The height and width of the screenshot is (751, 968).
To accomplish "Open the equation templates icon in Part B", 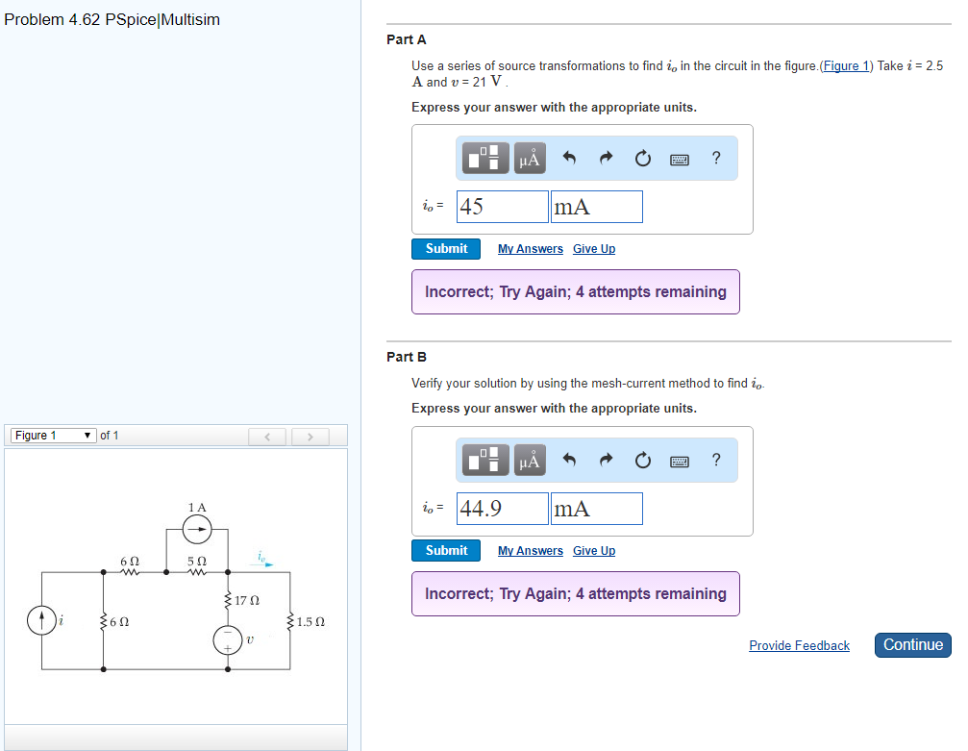I will pos(484,460).
